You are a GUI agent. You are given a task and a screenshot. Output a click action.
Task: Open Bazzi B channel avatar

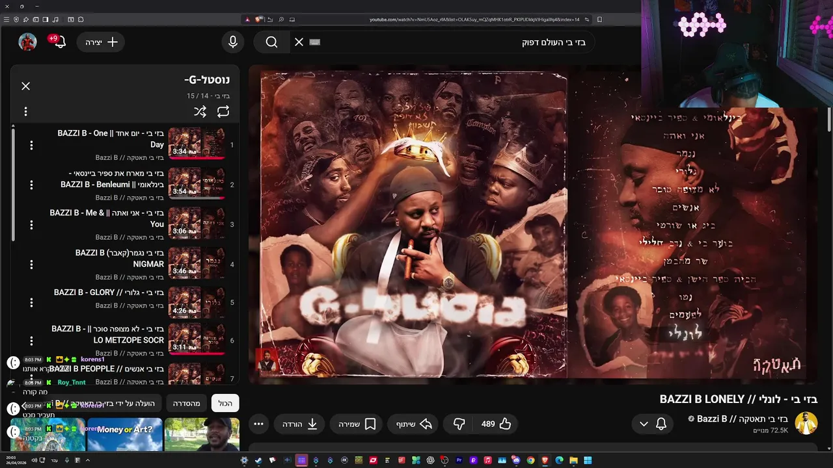click(806, 423)
